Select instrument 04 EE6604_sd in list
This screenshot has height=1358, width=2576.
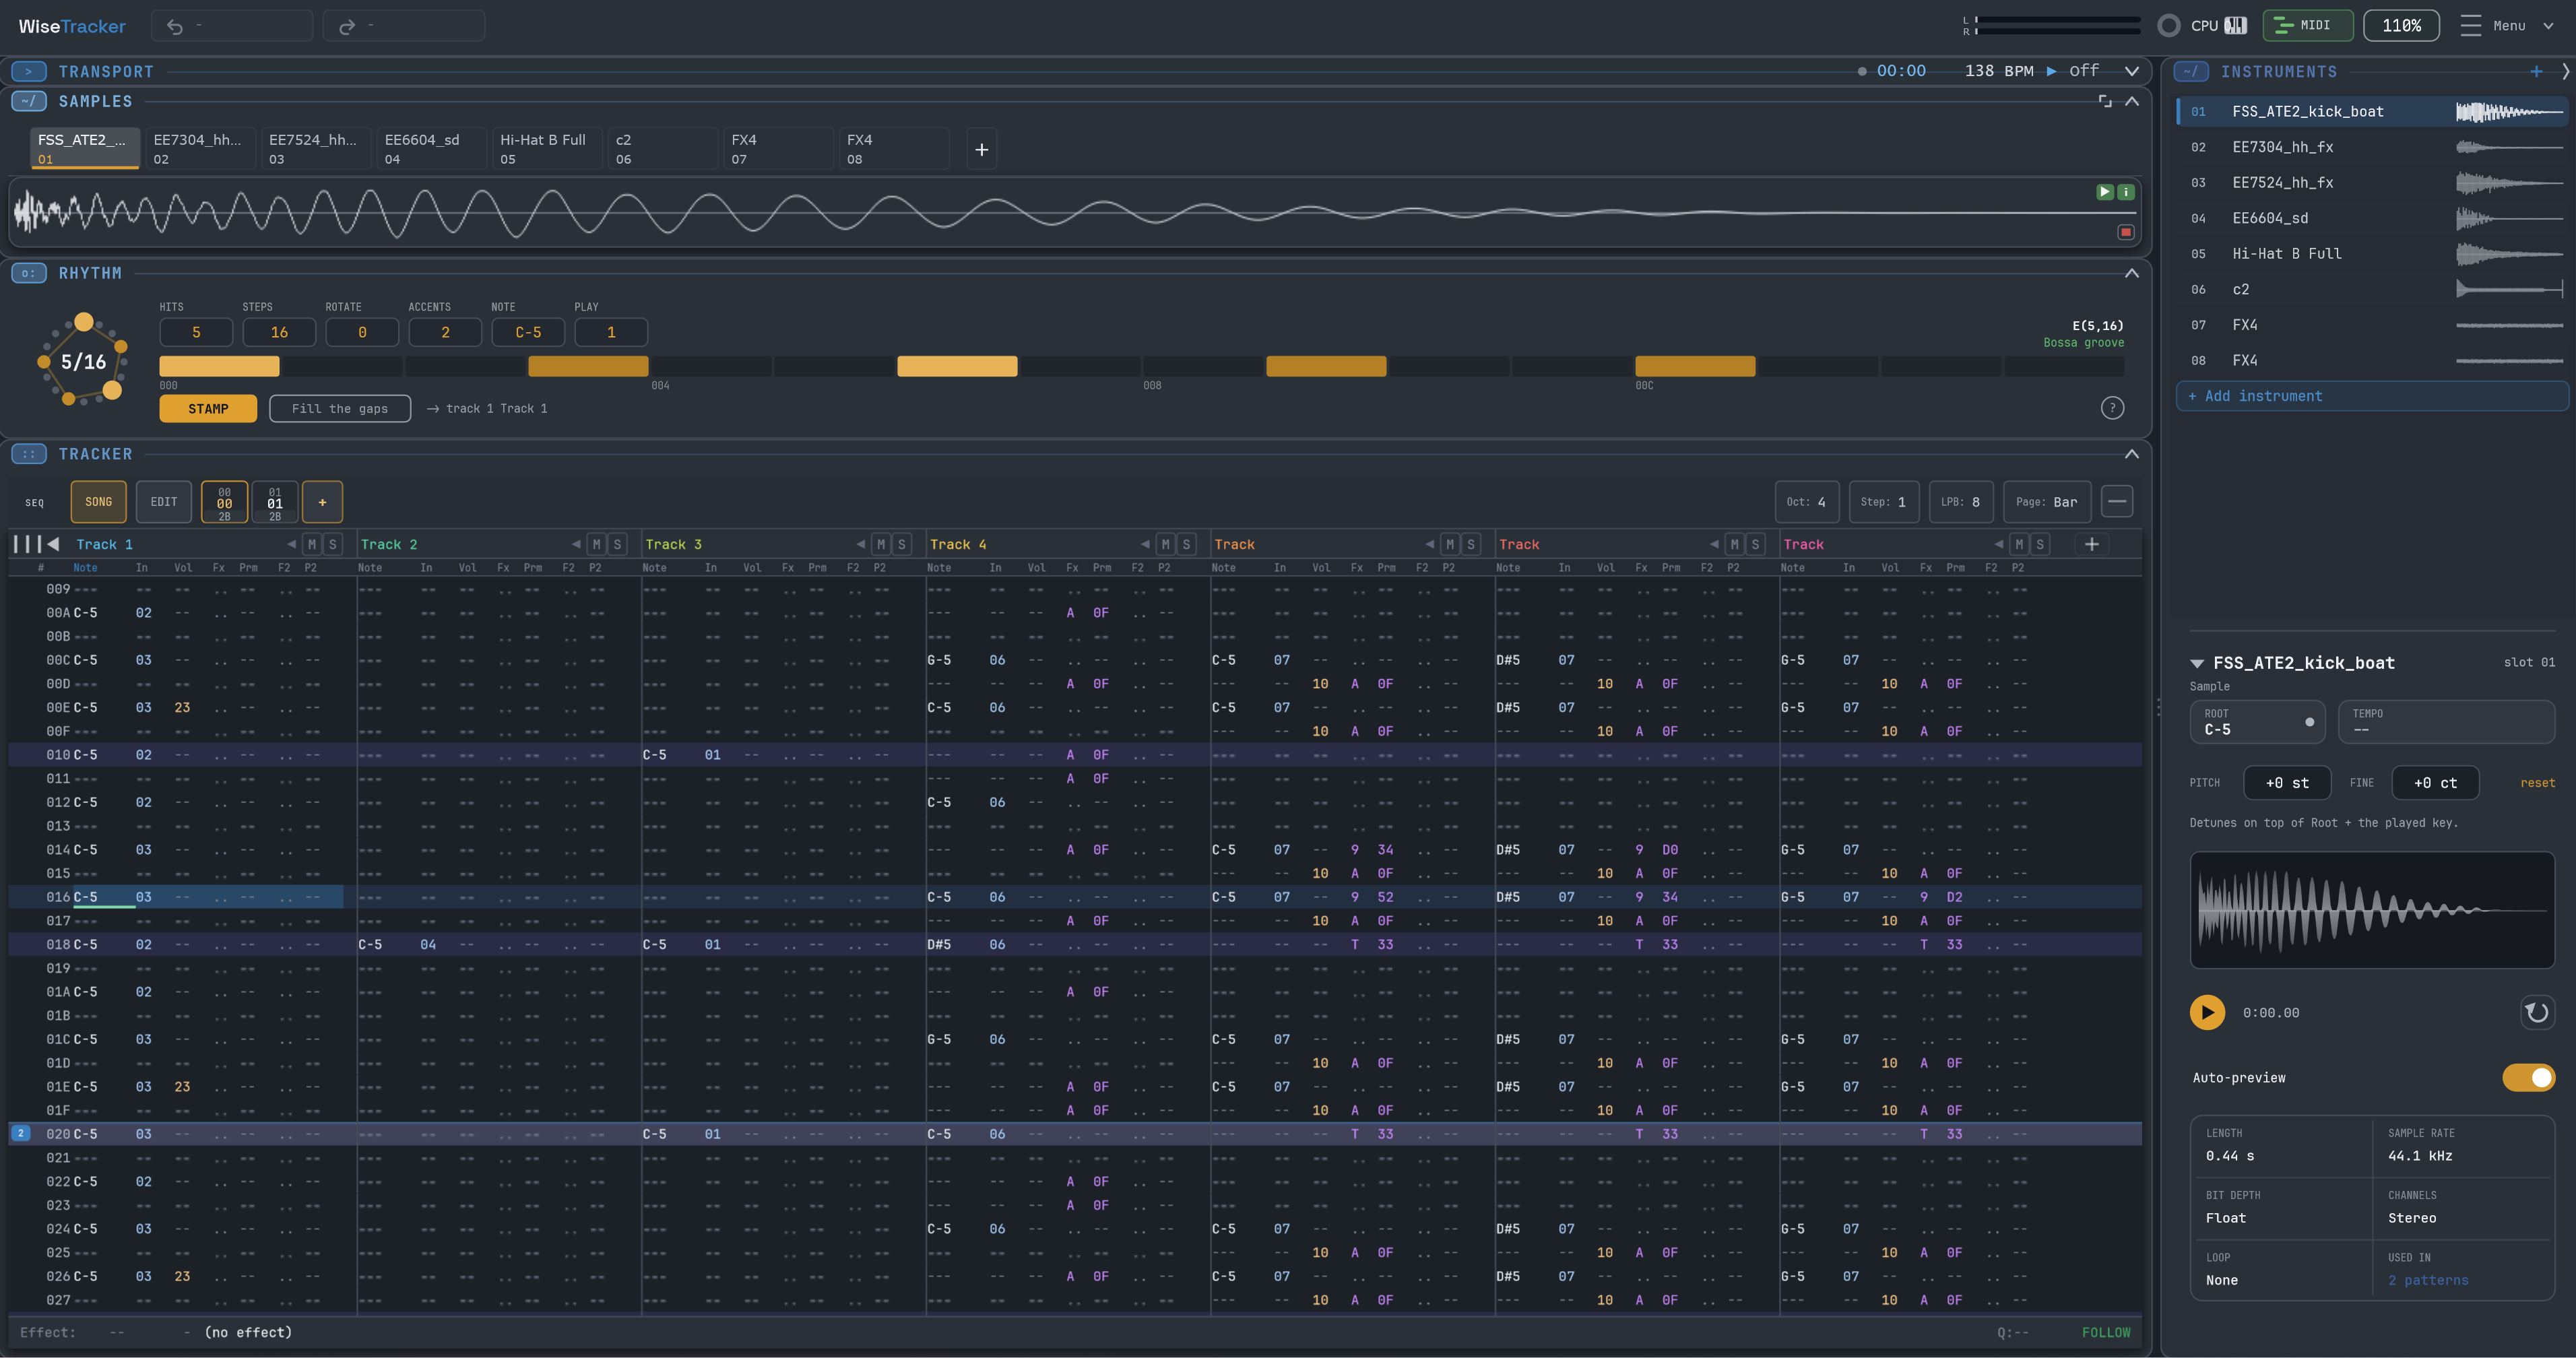click(x=2371, y=218)
